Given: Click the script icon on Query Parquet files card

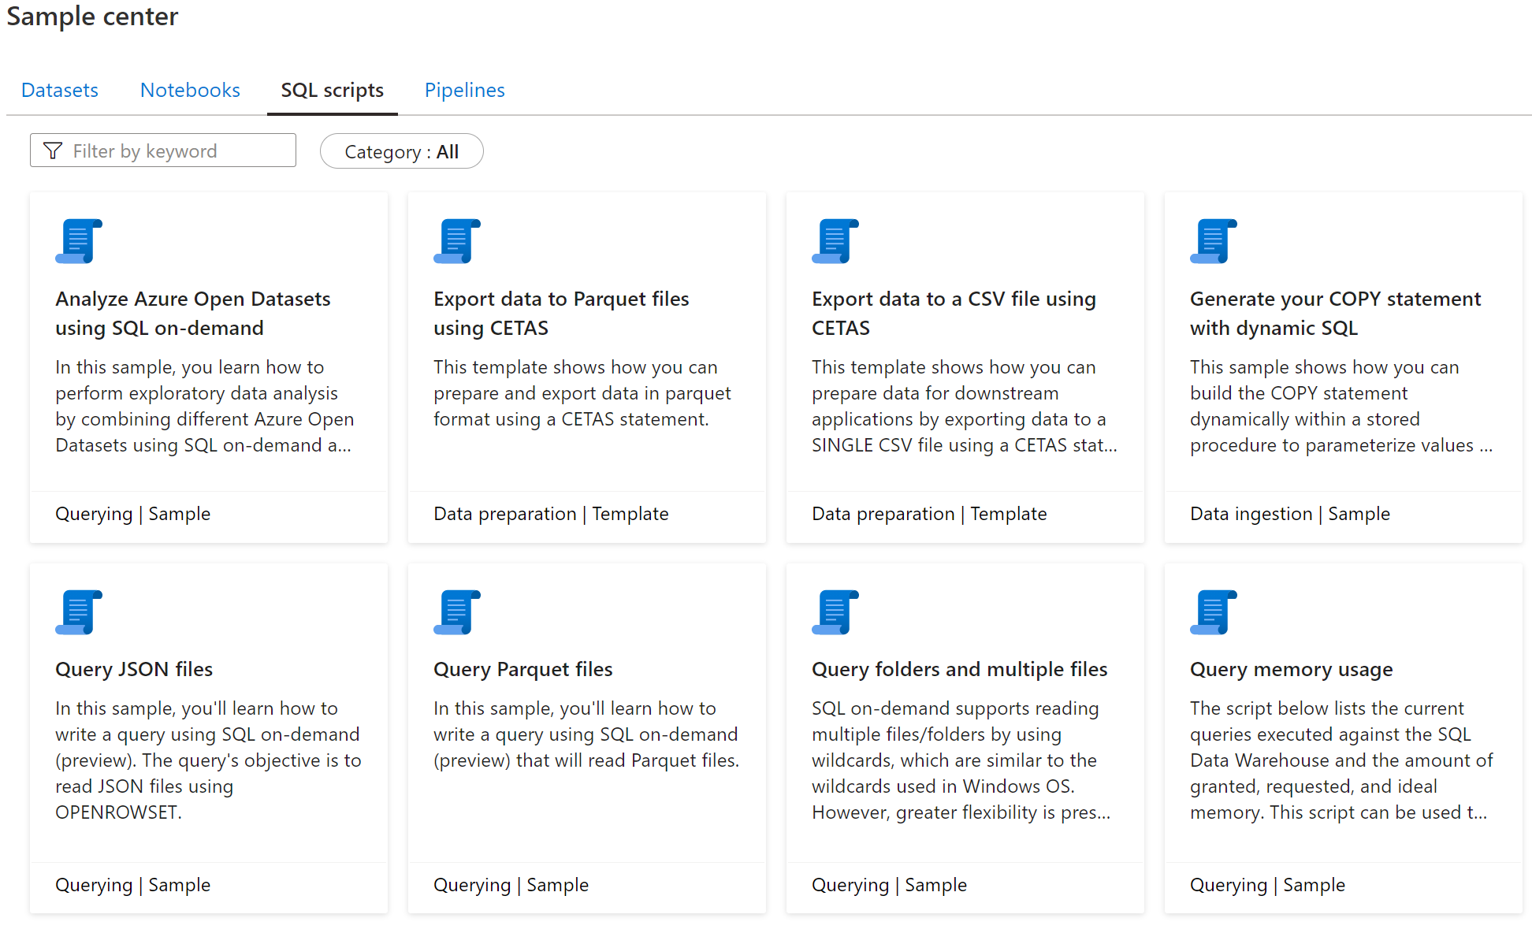Looking at the screenshot, I should 457,612.
